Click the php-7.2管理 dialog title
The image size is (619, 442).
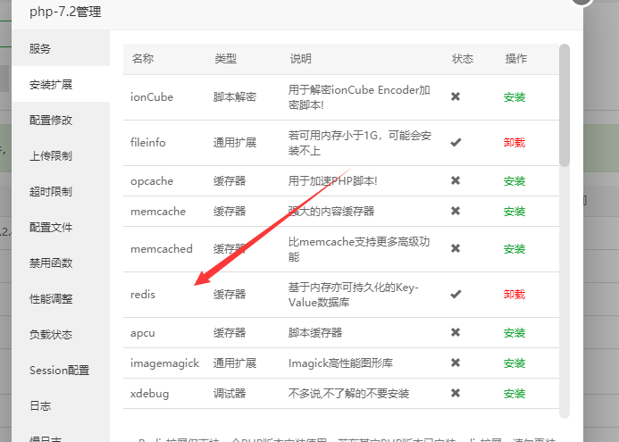65,12
